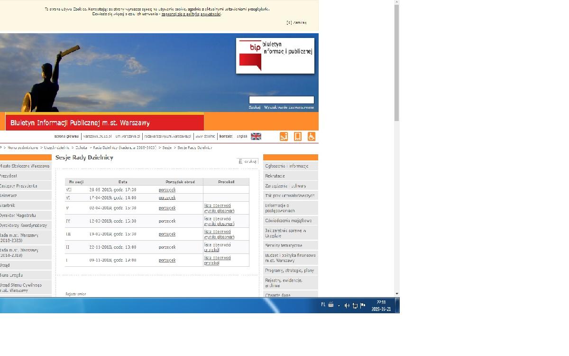The height and width of the screenshot is (356, 569).
Task: Open Rada m.st. Warszawy (2014-2018) item
Action: click(26, 253)
